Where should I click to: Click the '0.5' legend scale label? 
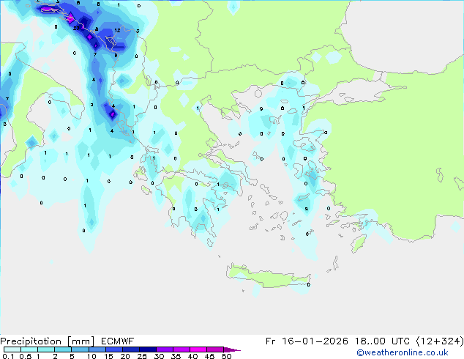coord(25,356)
